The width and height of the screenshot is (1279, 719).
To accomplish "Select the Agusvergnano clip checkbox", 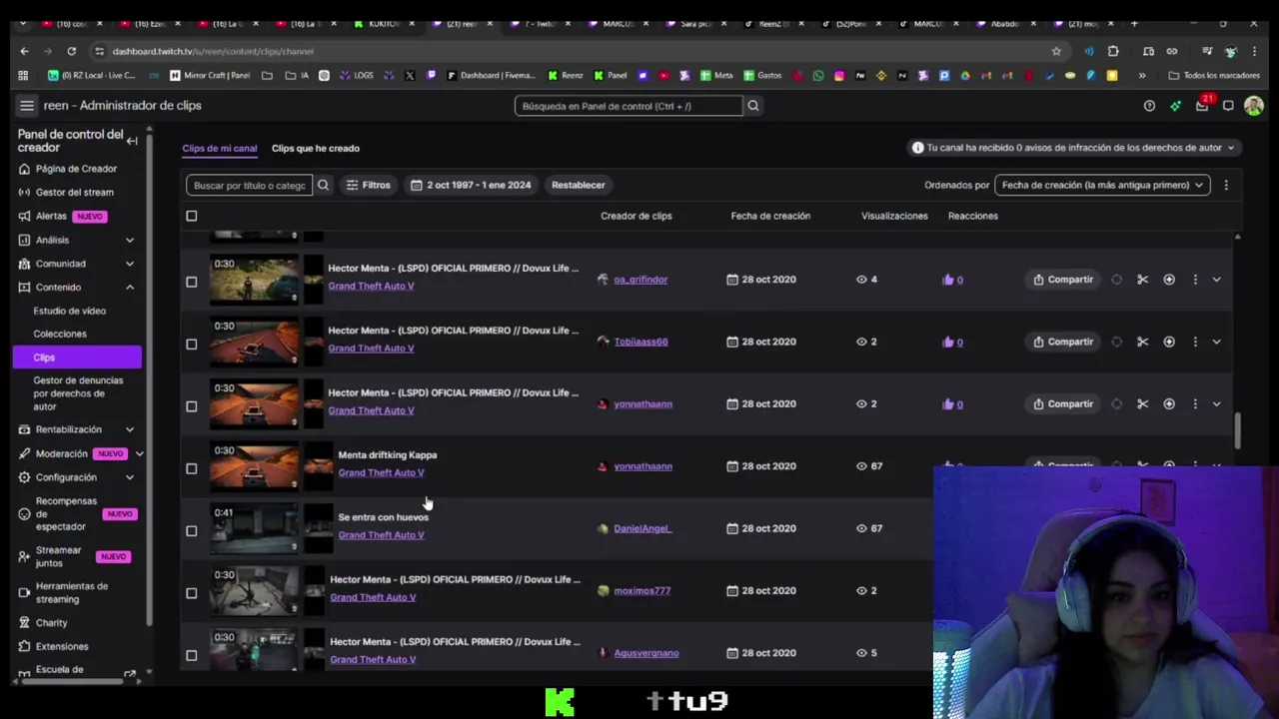I will (192, 655).
